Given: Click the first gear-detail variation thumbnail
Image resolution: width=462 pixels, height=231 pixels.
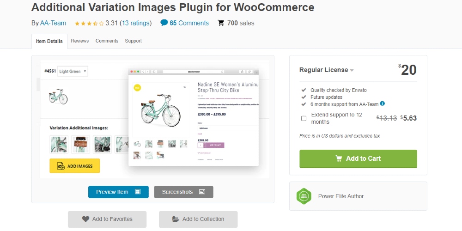Looking at the screenshot, I should [x=59, y=144].
